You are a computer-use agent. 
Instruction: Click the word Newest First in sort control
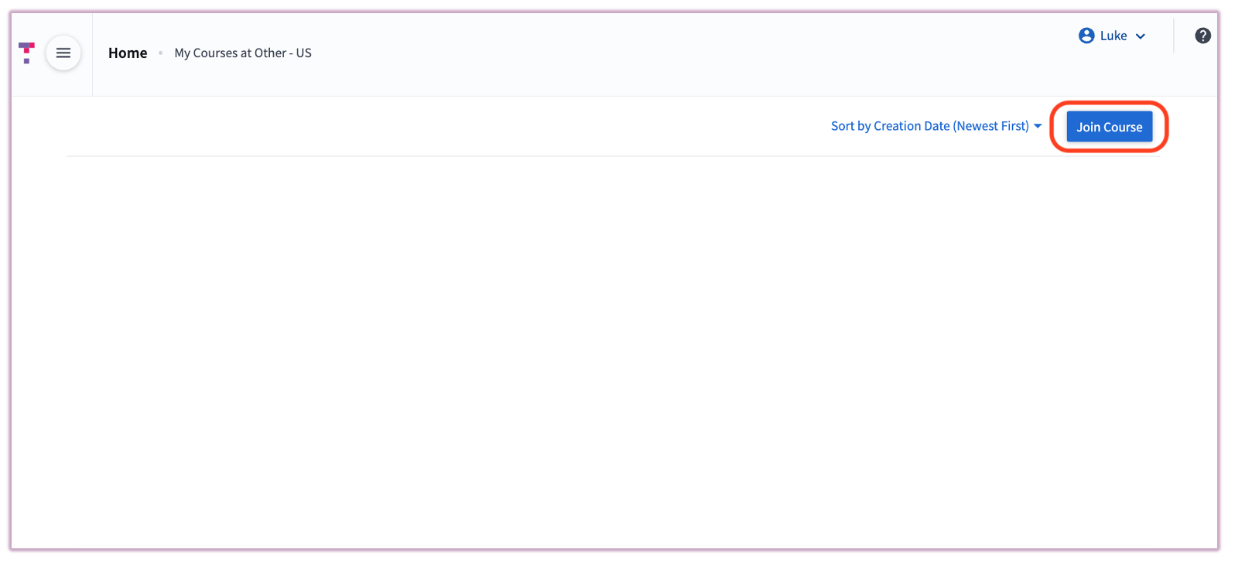click(x=991, y=126)
